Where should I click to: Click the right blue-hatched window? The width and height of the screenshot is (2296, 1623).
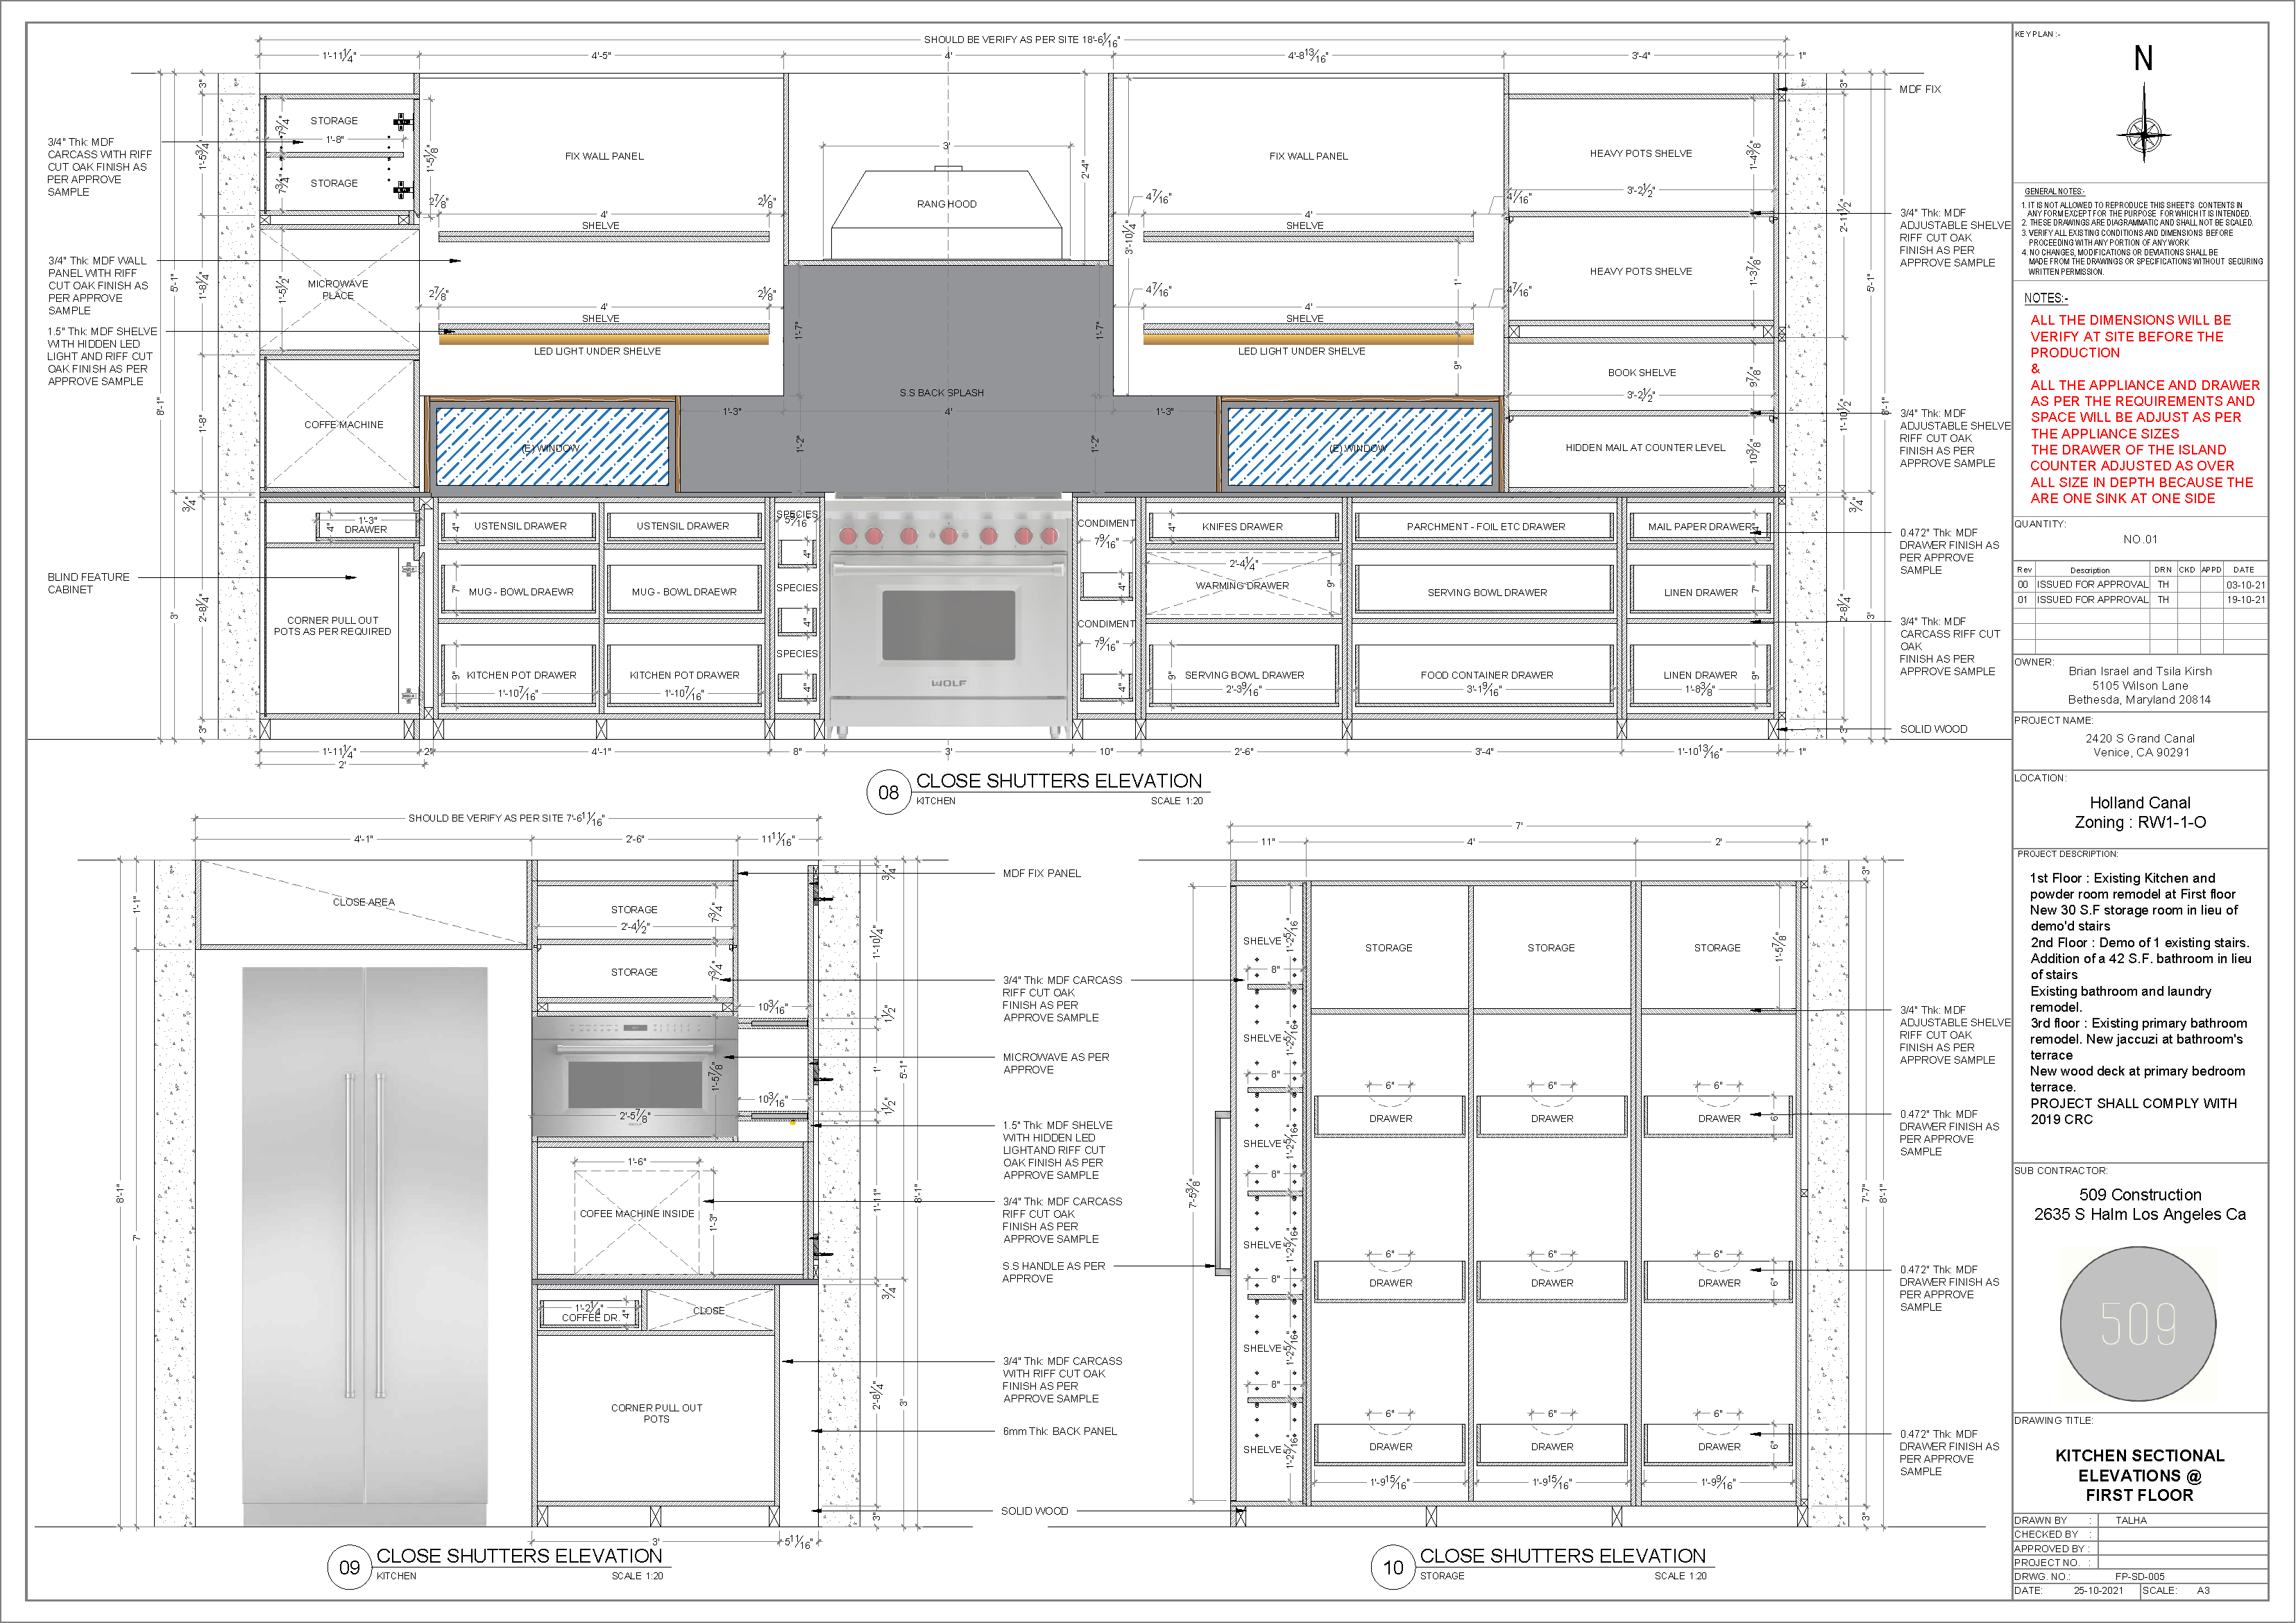pyautogui.click(x=1359, y=447)
